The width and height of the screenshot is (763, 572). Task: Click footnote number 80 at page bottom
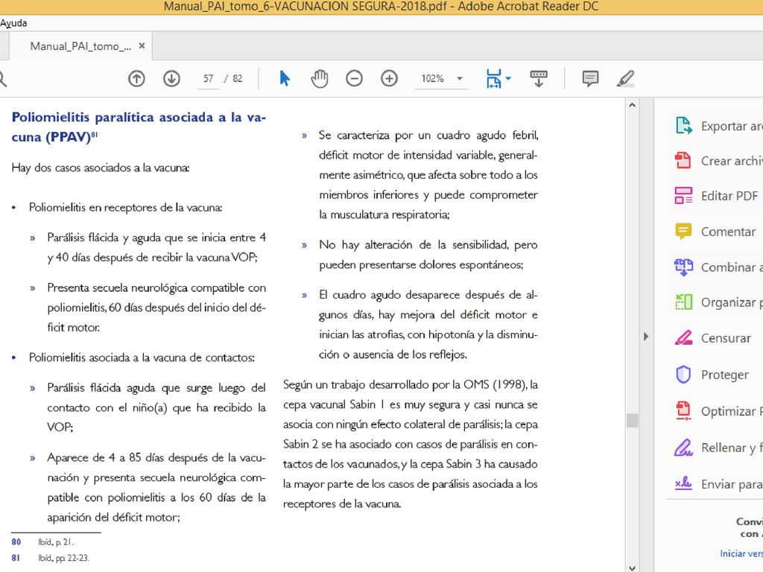(16, 542)
